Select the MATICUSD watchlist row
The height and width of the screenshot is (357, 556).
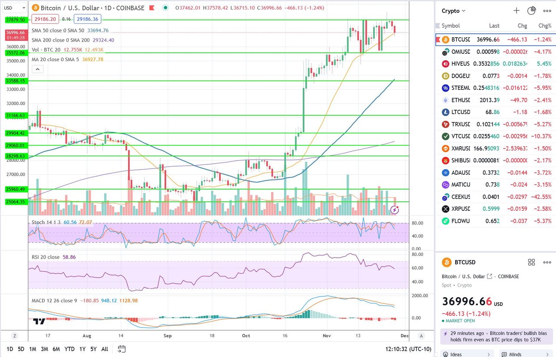(x=496, y=185)
